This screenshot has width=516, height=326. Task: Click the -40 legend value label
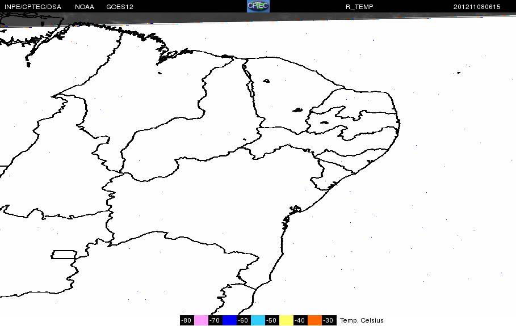[x=300, y=320]
